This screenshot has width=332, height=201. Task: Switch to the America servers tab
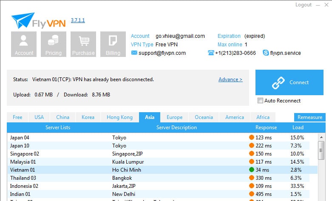[x=235, y=117]
